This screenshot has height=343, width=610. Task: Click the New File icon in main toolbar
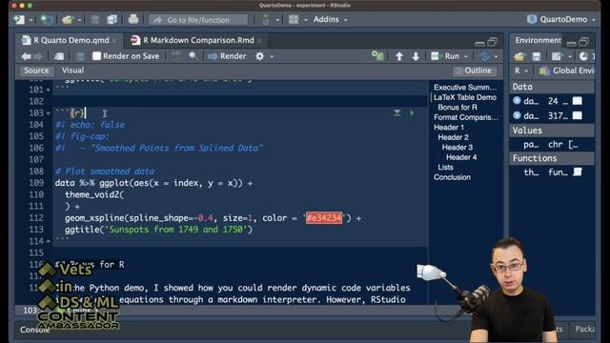tap(19, 19)
